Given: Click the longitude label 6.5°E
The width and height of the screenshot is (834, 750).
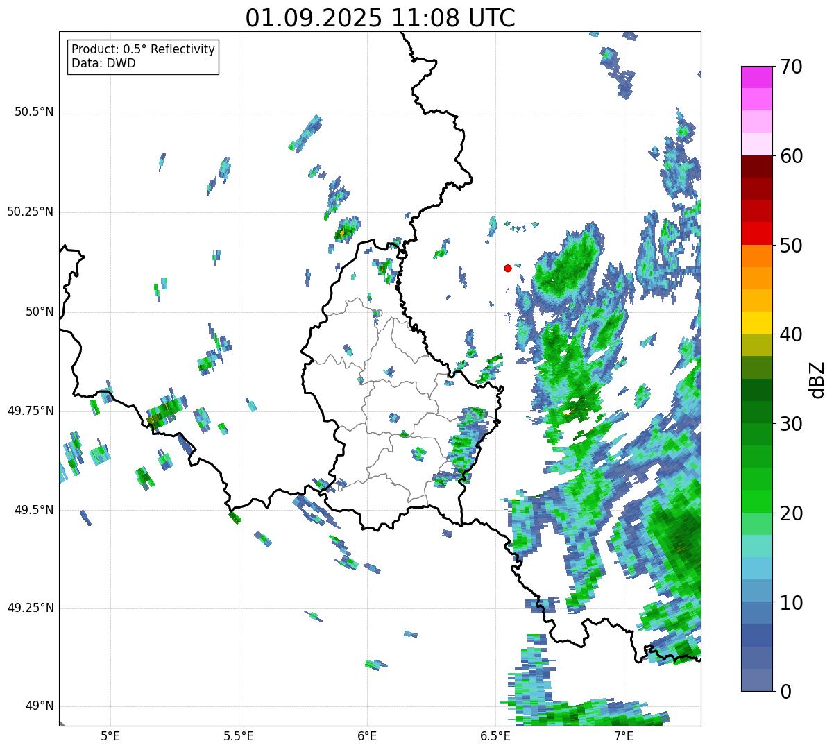Looking at the screenshot, I should 495,735.
